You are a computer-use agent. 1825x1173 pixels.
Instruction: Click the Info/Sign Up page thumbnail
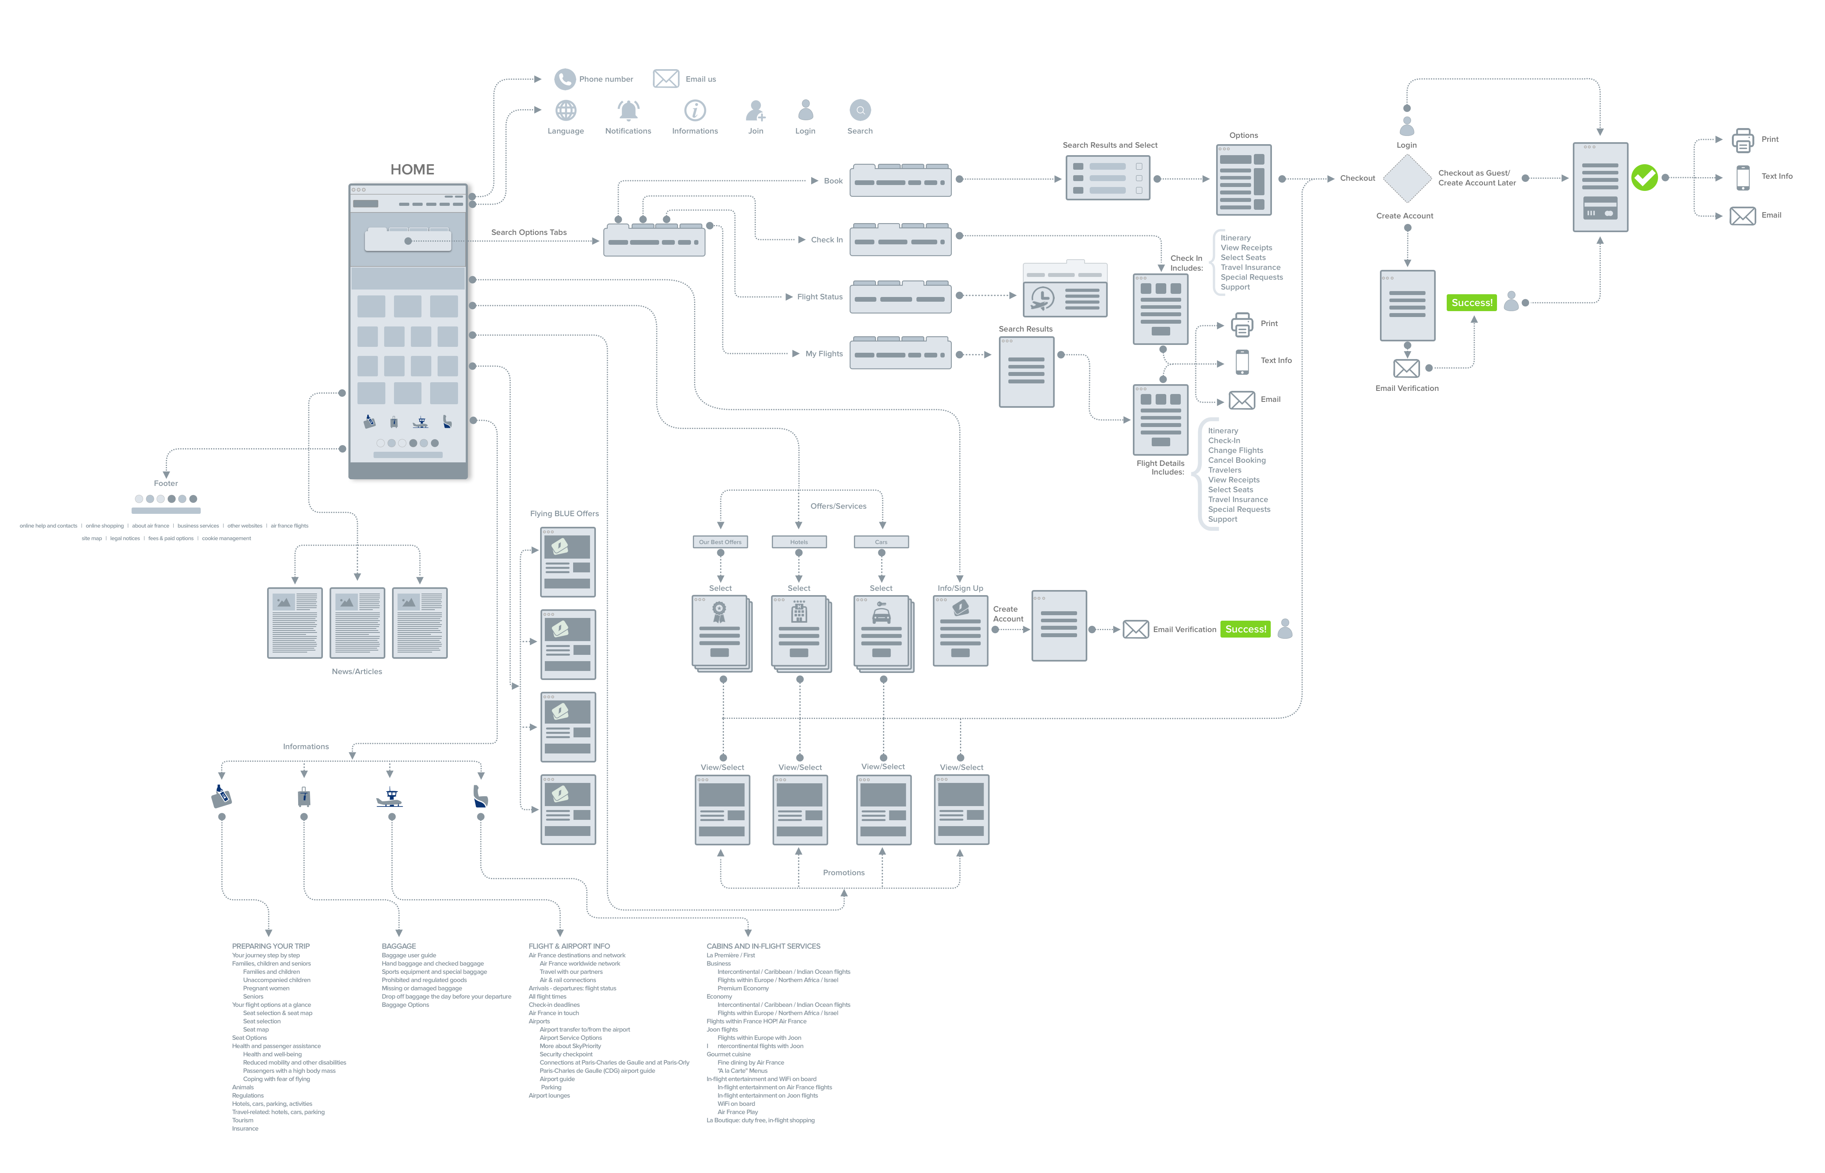point(960,630)
